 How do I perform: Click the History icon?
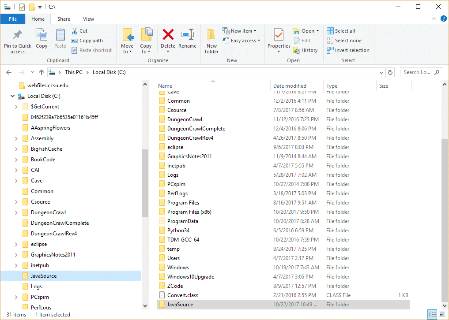297,51
